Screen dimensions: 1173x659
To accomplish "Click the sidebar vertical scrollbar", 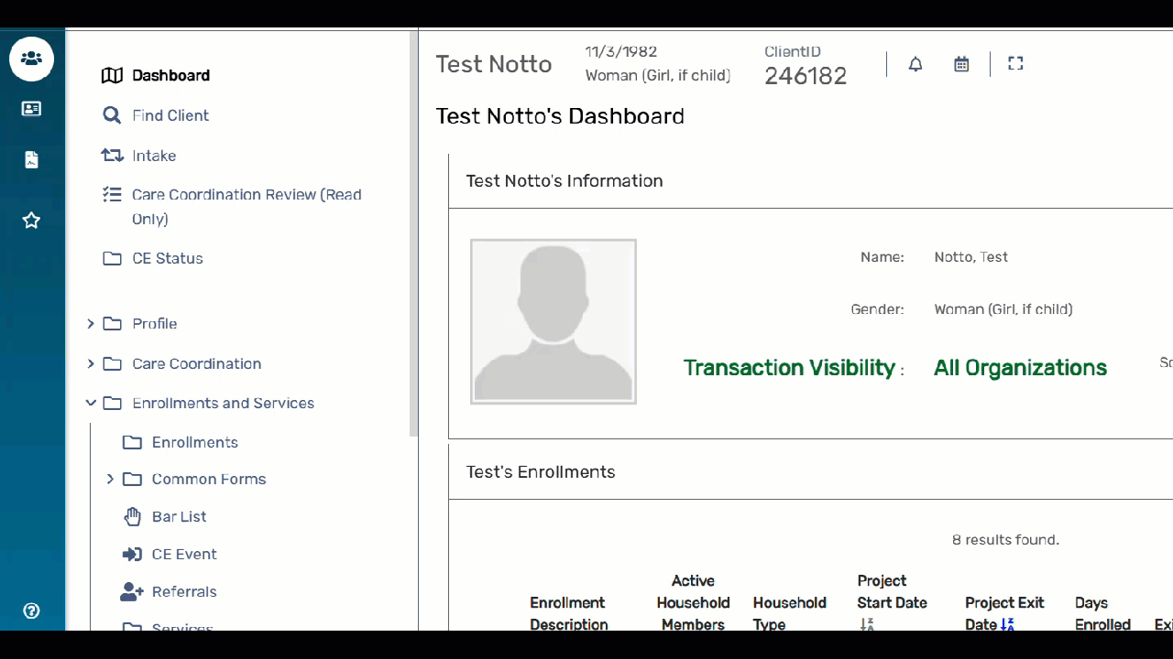I will click(x=414, y=233).
